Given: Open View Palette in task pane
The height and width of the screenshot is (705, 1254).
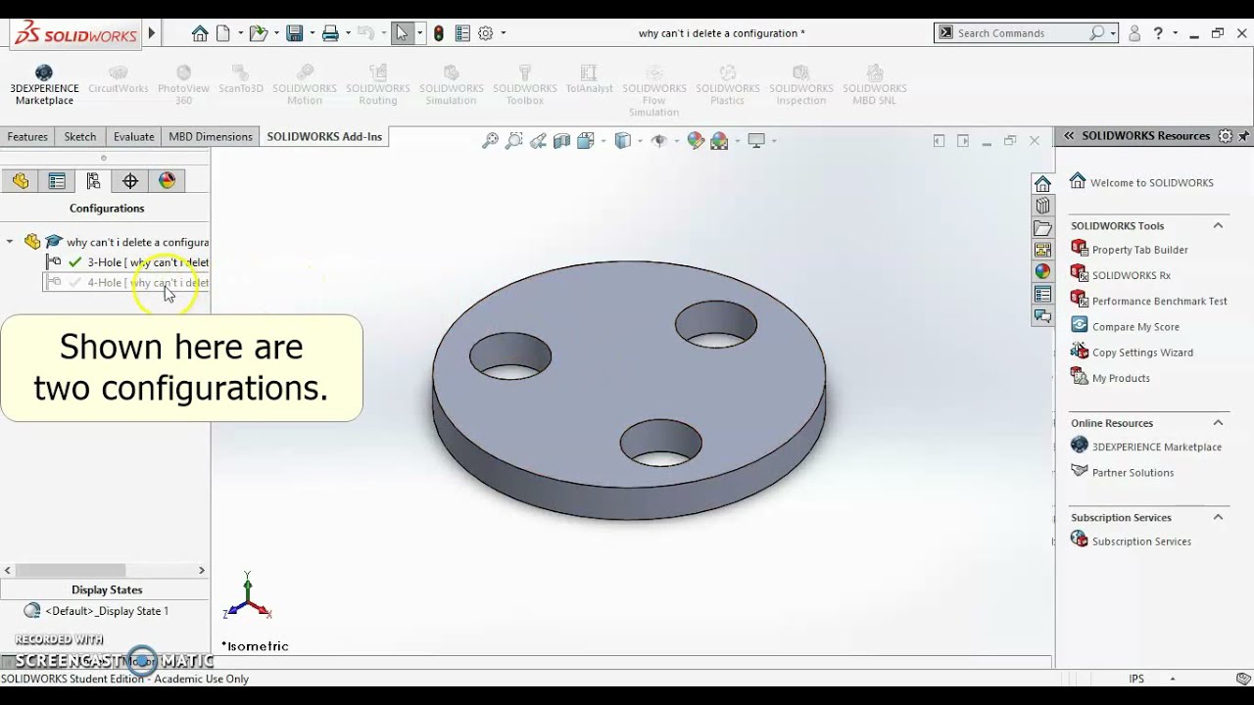Looking at the screenshot, I should 1042,250.
